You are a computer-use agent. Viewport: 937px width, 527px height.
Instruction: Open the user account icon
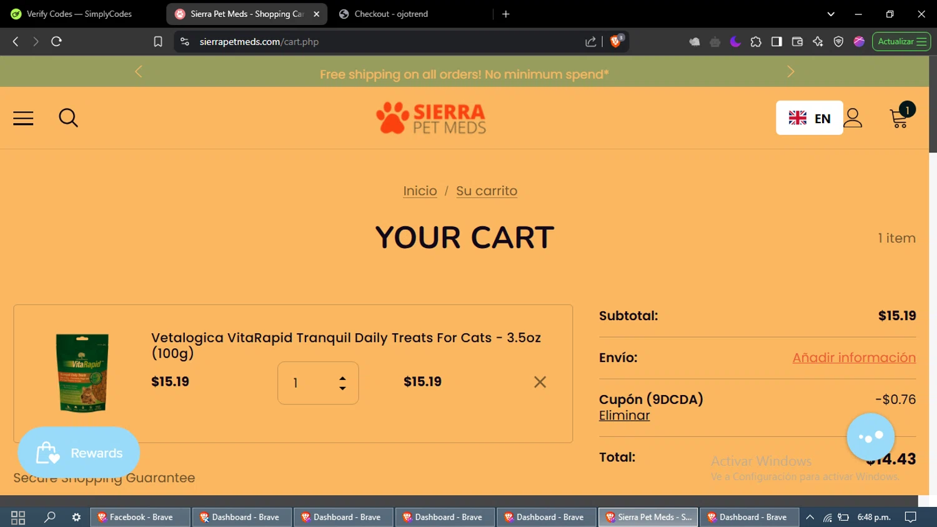[x=853, y=118]
